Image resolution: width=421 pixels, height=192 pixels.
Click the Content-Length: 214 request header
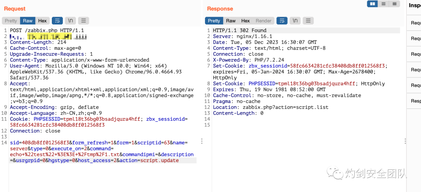38,42
